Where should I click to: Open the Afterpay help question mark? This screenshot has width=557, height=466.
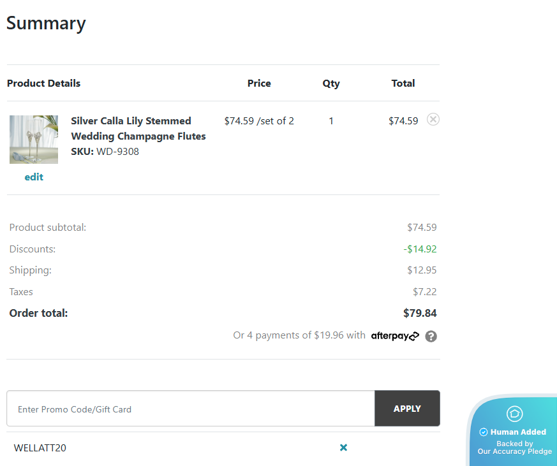[x=431, y=336]
